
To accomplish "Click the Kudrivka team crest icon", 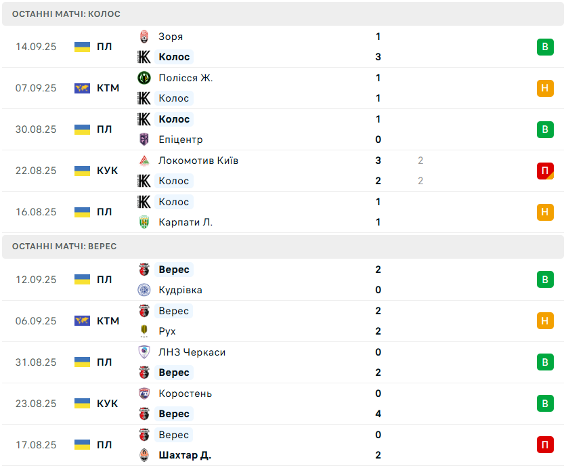I will (144, 290).
